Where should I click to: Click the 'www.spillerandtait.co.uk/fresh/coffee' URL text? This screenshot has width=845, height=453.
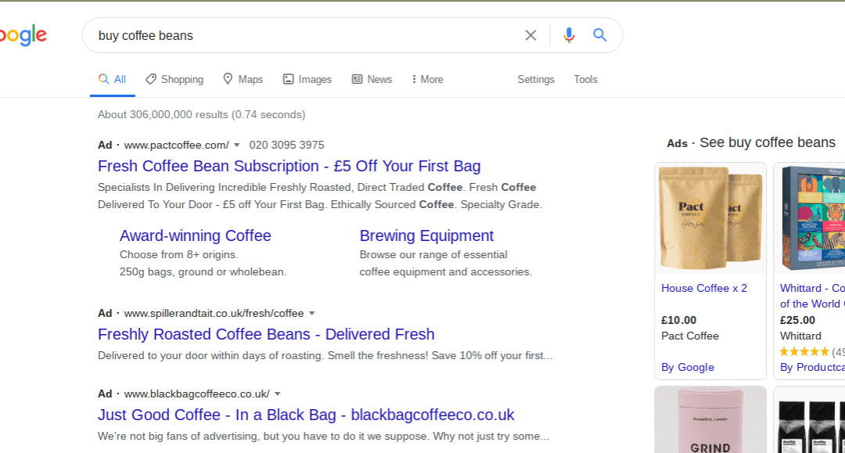click(214, 313)
